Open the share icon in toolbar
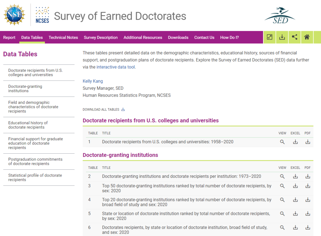The width and height of the screenshot is (321, 236). (x=294, y=37)
